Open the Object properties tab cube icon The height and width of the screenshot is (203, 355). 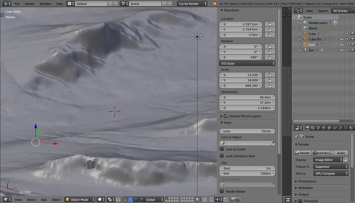(329, 128)
